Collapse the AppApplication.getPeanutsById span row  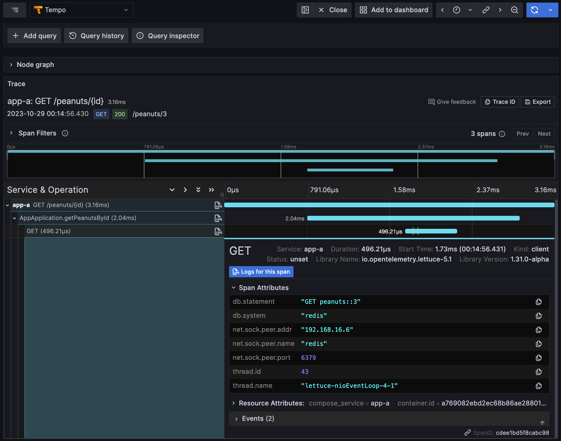click(15, 218)
